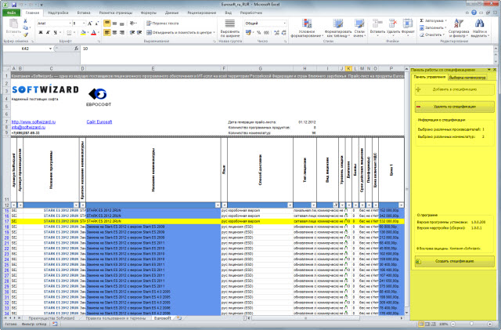Switch to the Разметка страницы ribbon tab
Screen dimensions: 501x330
tap(116, 13)
